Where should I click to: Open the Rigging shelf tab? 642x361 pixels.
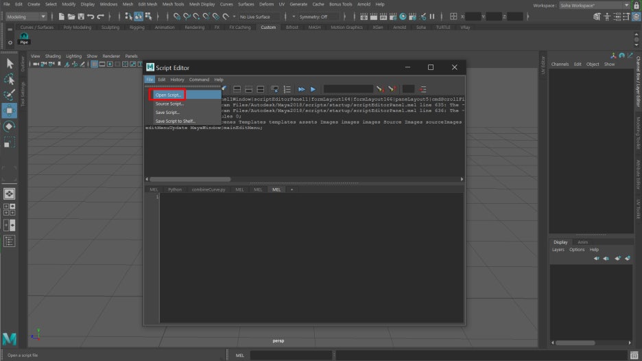coord(136,27)
